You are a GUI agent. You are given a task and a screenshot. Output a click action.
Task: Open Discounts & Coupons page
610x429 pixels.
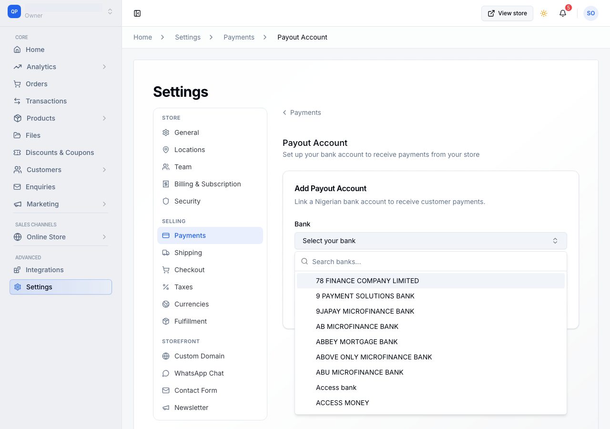pyautogui.click(x=61, y=153)
